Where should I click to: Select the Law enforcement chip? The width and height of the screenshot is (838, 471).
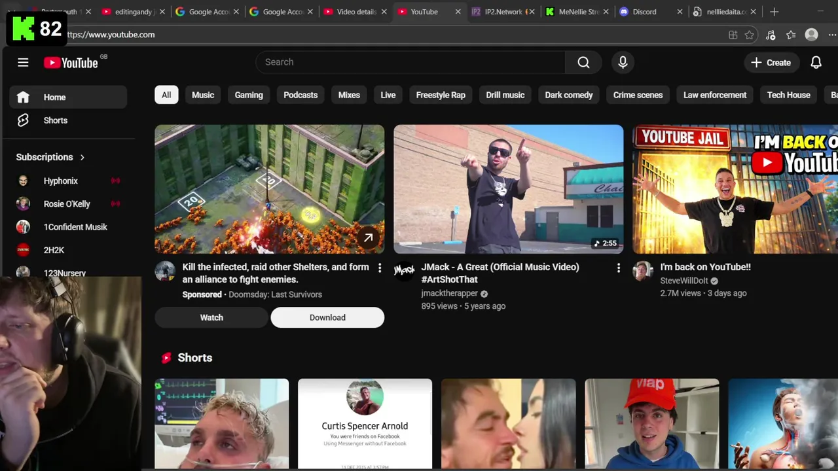pos(715,95)
